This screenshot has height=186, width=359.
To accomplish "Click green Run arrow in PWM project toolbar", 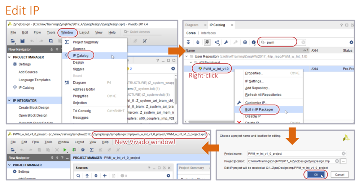I will (65, 150).
